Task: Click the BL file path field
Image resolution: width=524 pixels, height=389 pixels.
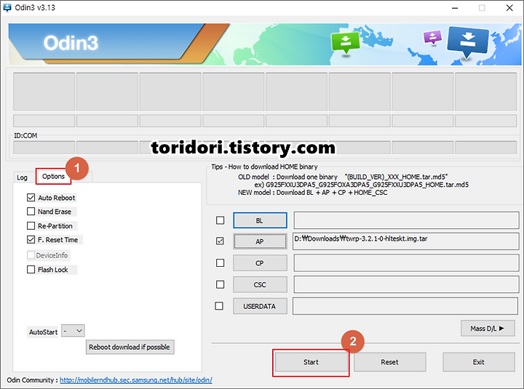Action: 406,220
